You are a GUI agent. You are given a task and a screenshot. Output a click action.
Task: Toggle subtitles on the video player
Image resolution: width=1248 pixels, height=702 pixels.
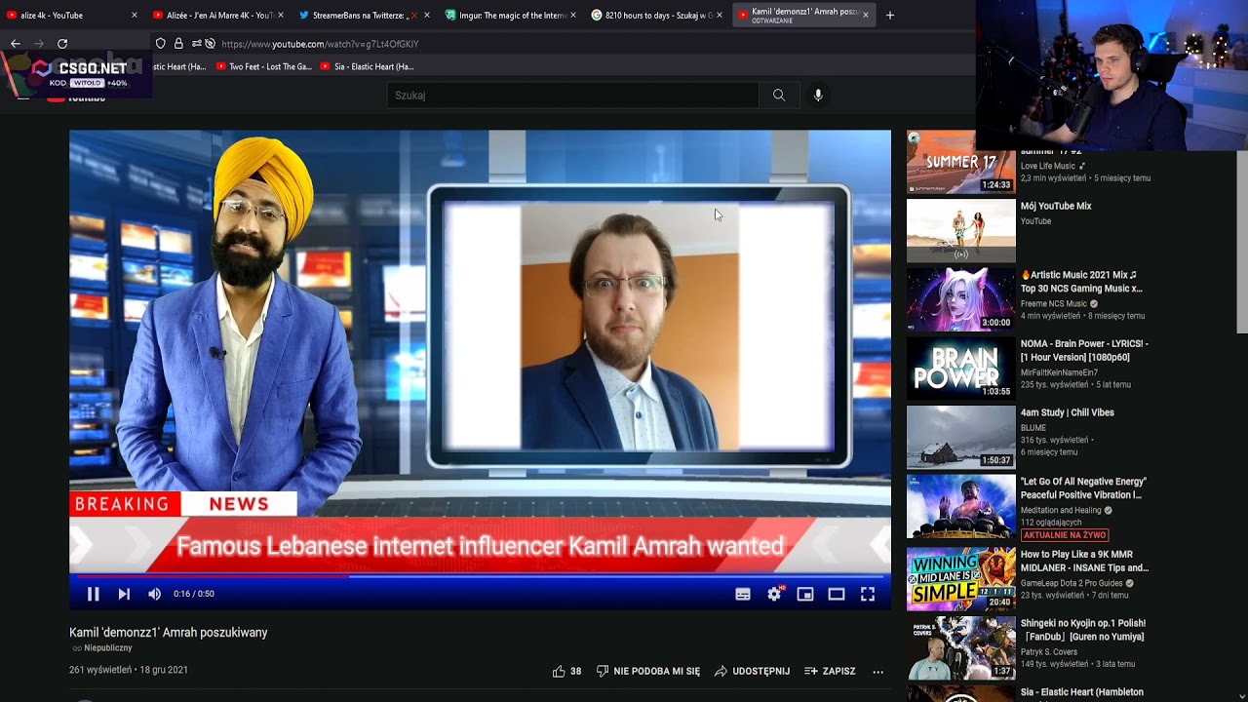pyautogui.click(x=743, y=594)
